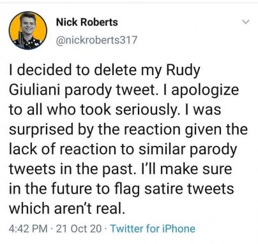The width and height of the screenshot is (258, 244).
Task: Select the word "apologize" in the tweet
Action: pos(205,90)
